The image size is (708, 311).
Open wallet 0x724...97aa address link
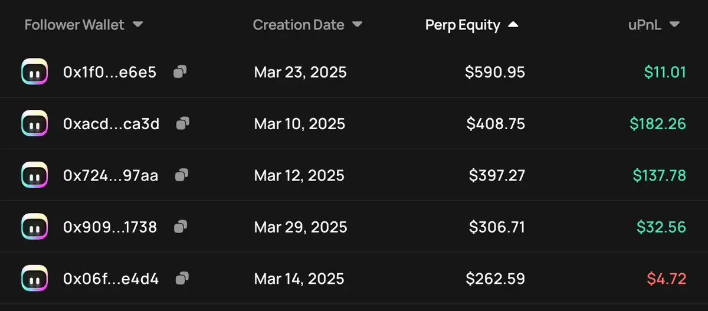point(110,175)
